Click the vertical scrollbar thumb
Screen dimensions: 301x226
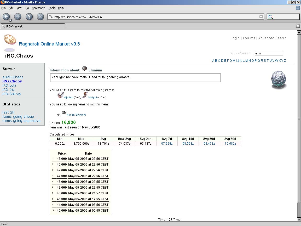[x=299, y=118]
